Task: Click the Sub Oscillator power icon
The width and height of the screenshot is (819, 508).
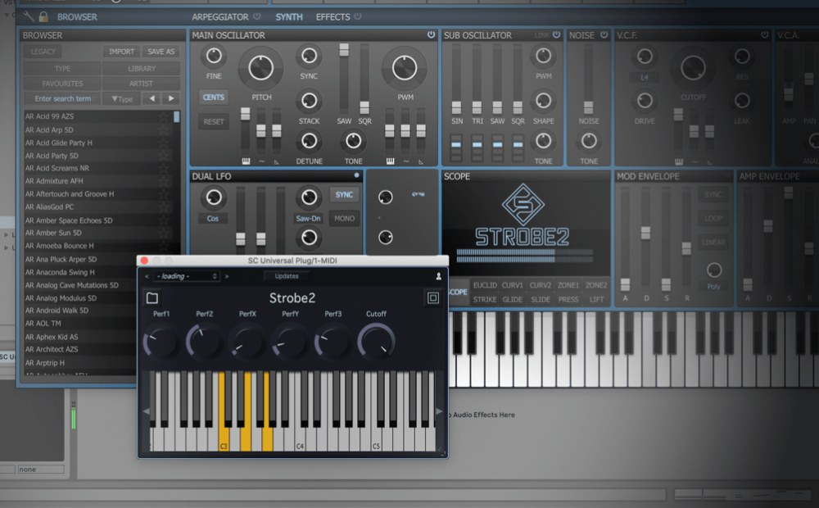Action: (556, 34)
